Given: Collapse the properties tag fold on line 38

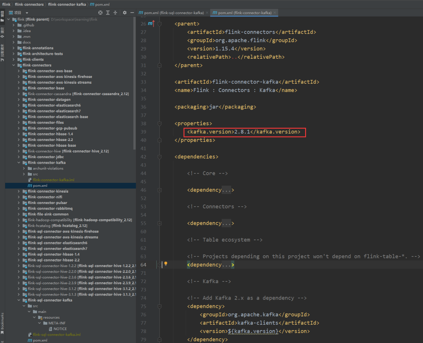Looking at the screenshot, I should coord(159,124).
